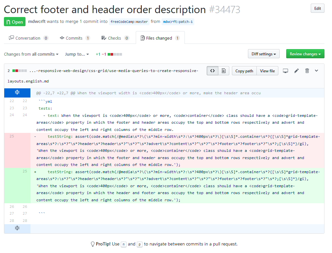Viewport: 332px width, 253px height.
Task: Click the 'tests:' code line
Action: [45, 108]
